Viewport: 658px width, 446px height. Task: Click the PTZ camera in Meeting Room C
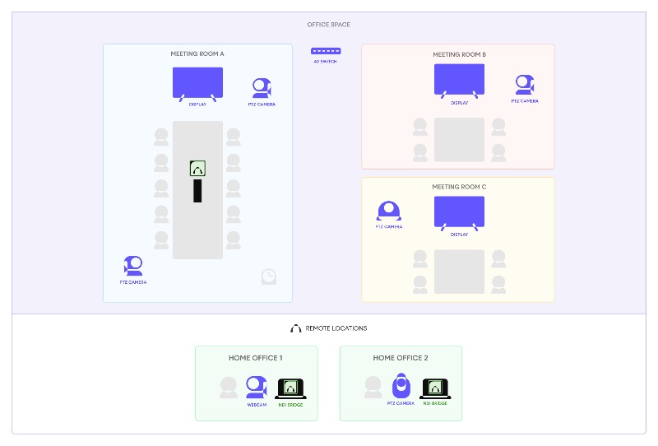[x=388, y=211]
